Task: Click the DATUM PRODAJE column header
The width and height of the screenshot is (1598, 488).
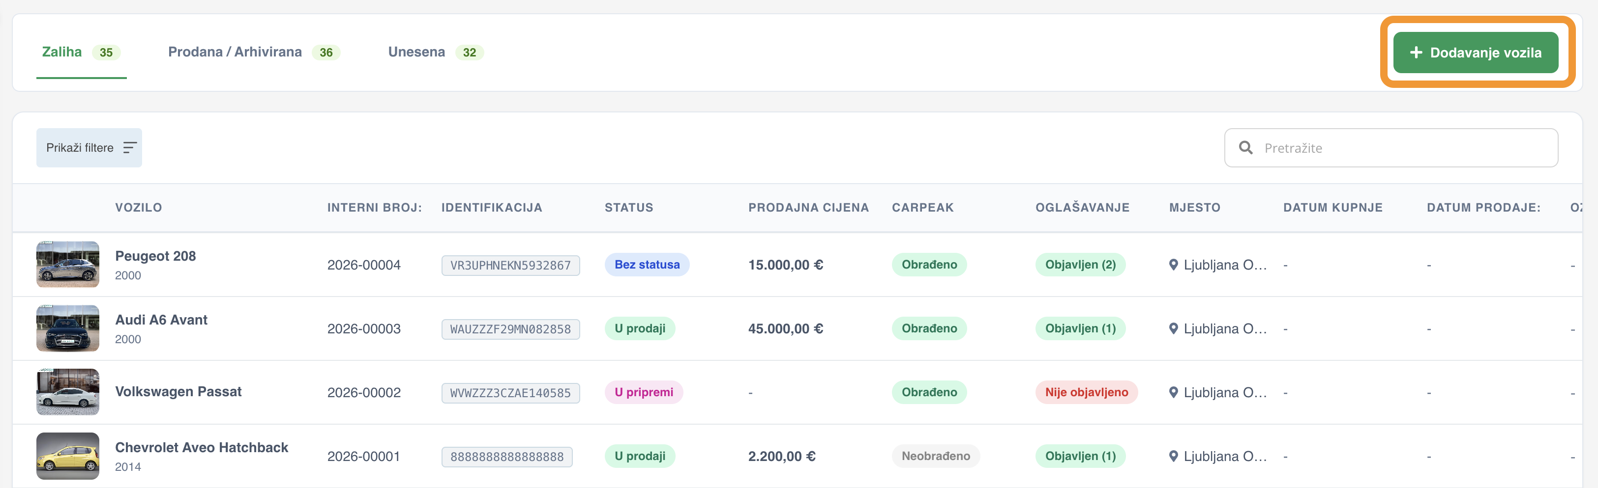Action: [x=1484, y=208]
